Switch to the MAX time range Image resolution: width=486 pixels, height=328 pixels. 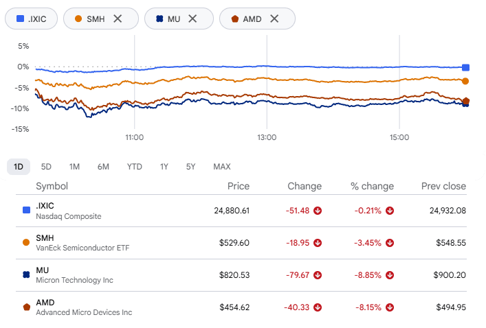tap(222, 167)
